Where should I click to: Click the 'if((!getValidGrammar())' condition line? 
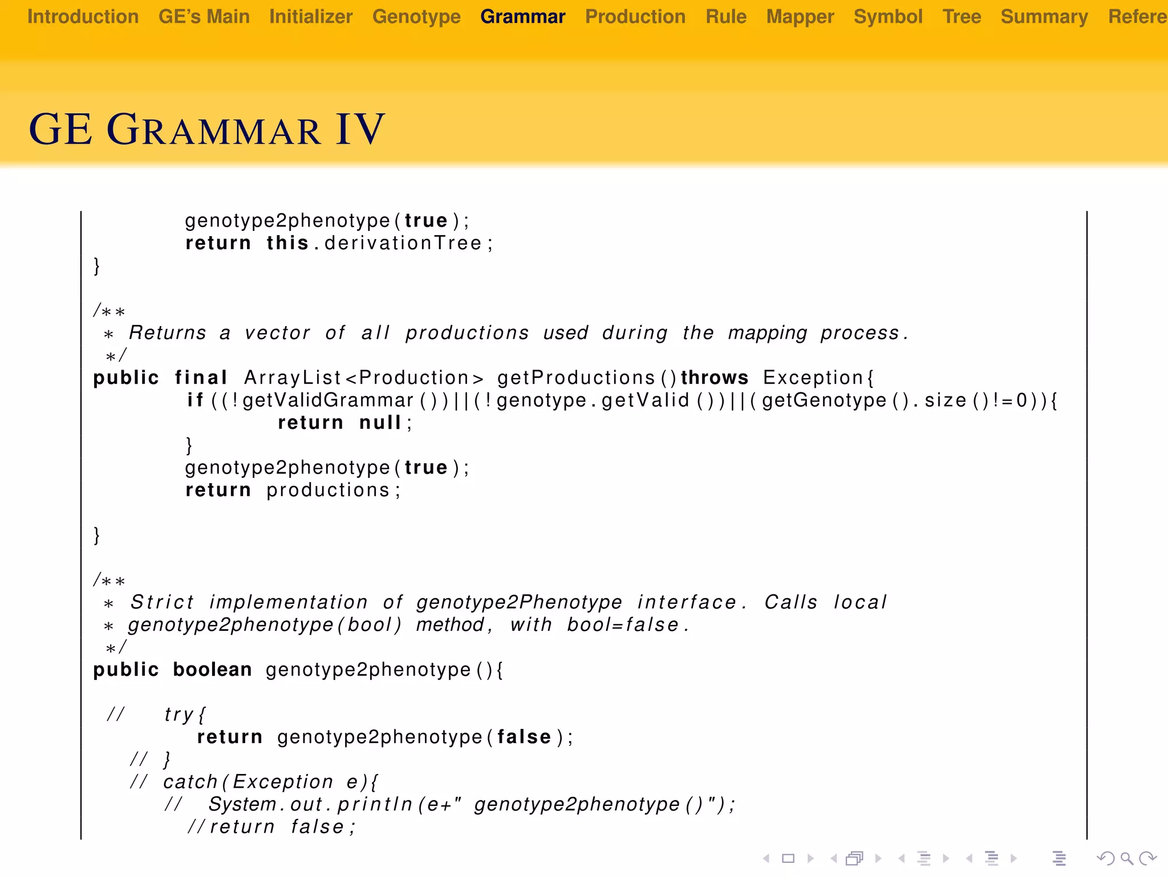622,400
